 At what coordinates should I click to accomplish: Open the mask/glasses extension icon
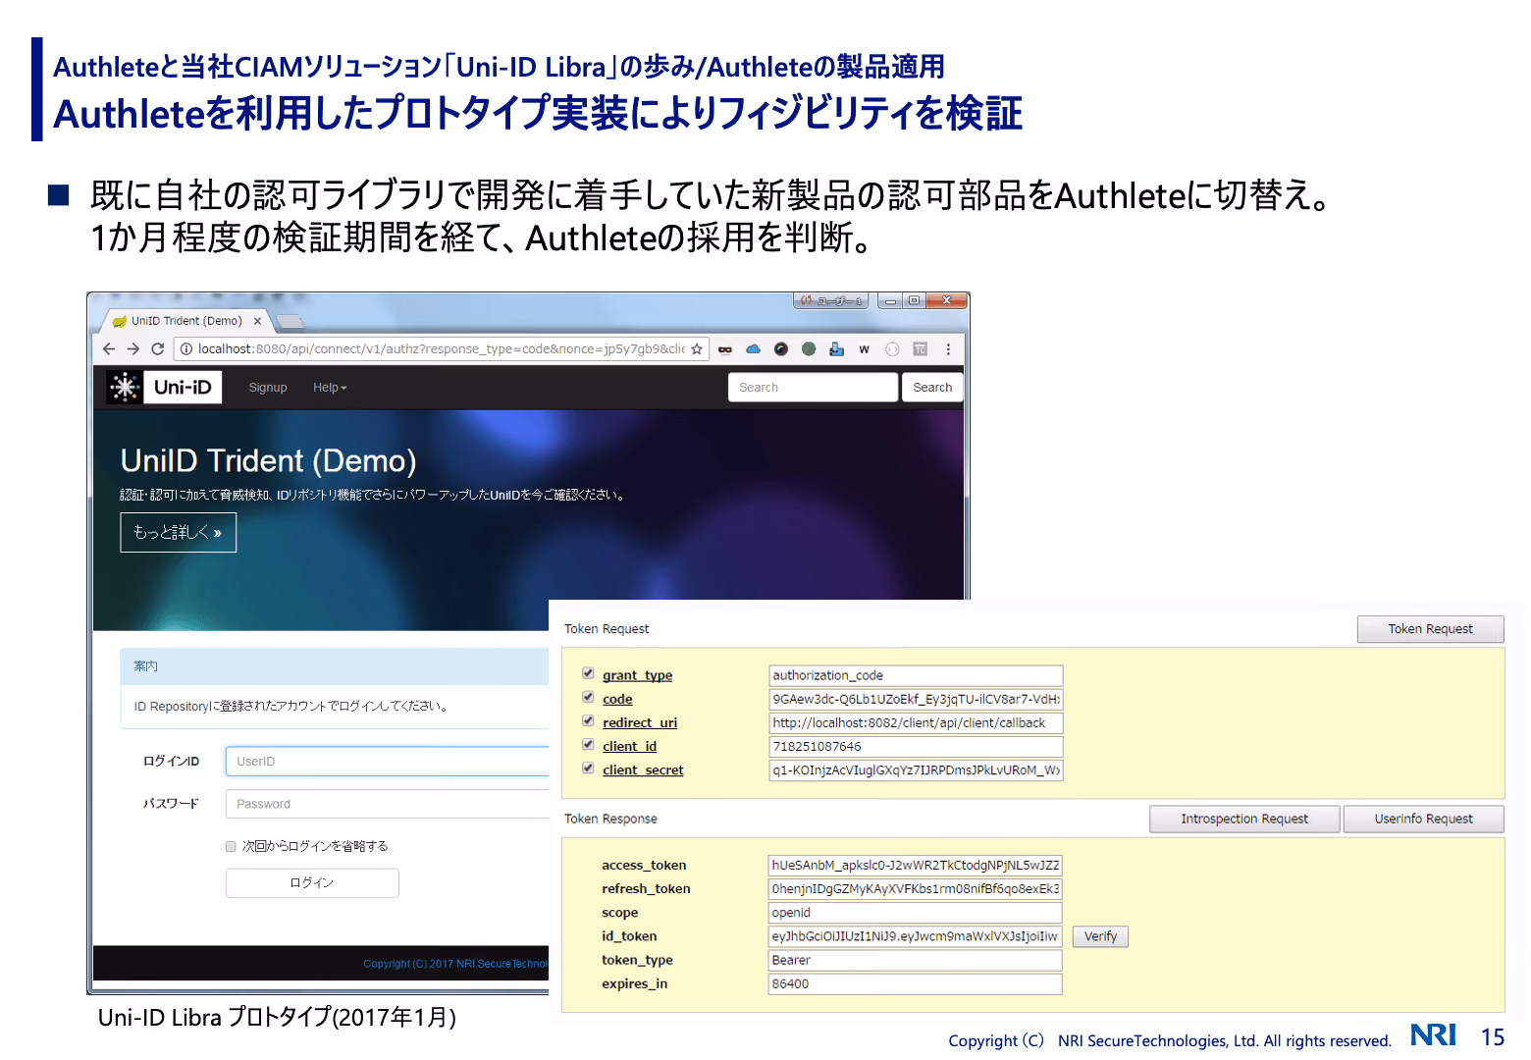[725, 349]
